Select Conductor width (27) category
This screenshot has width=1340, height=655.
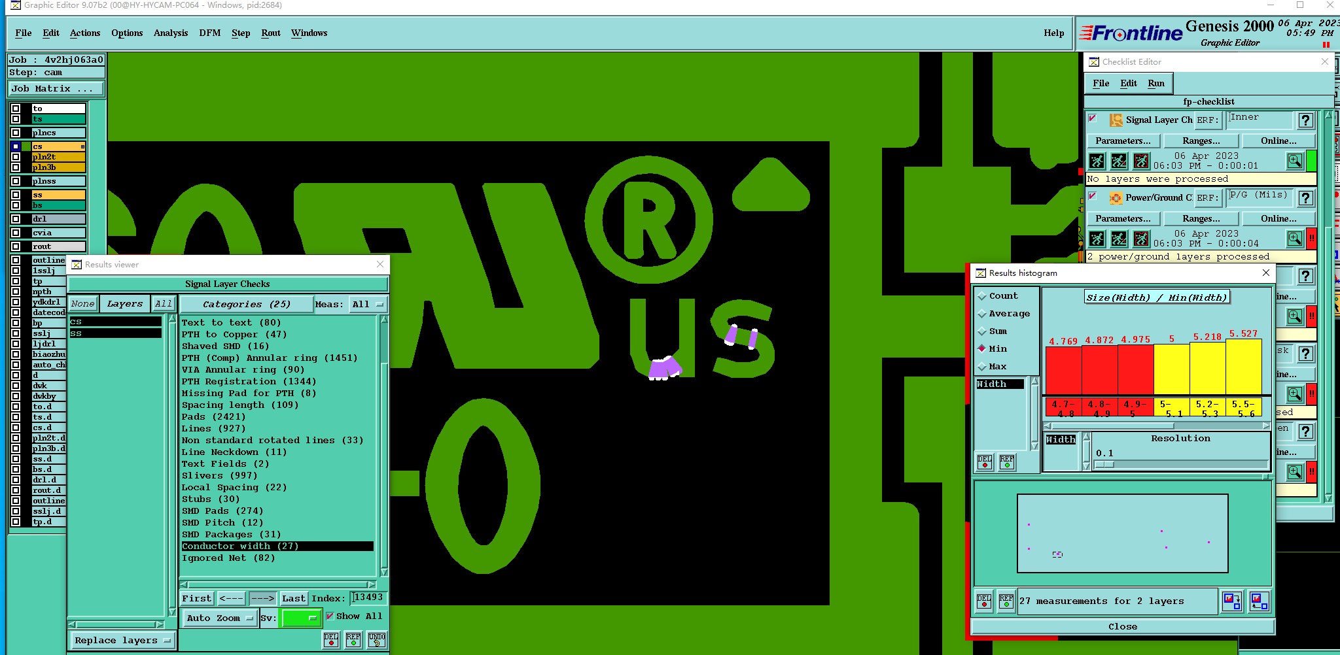point(277,546)
